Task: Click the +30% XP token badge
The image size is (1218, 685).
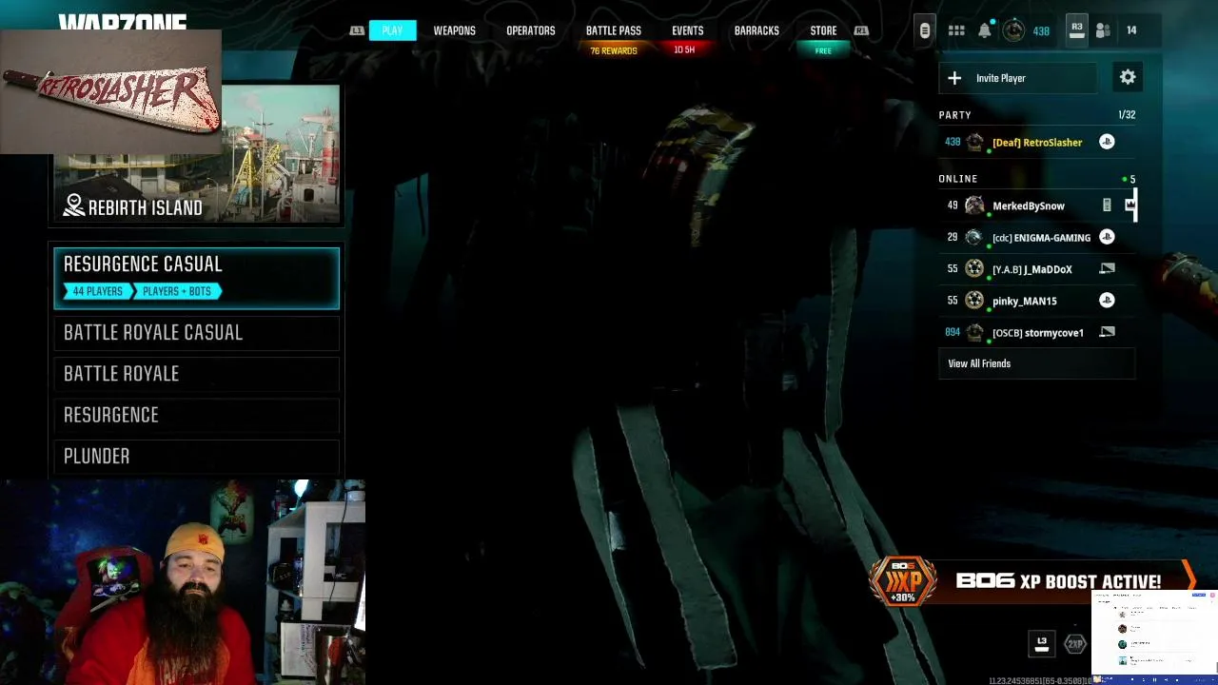Action: (902, 581)
